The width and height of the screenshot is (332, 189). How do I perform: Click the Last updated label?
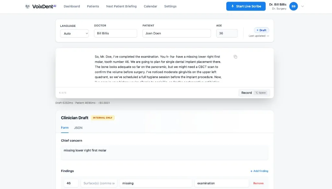click(259, 36)
